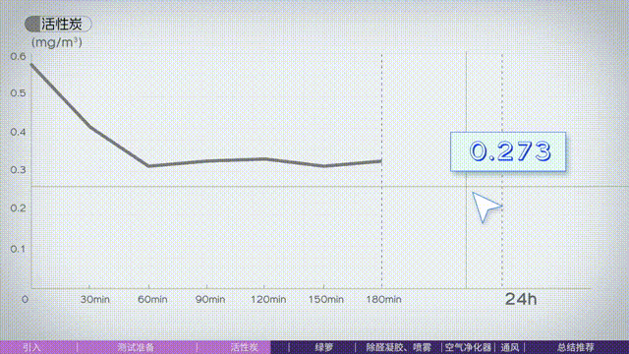
Task: Click the 0.6 y-axis value label
Action: [18, 56]
